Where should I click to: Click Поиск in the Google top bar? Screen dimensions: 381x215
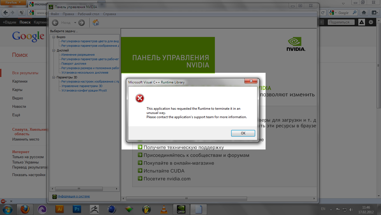[25, 22]
